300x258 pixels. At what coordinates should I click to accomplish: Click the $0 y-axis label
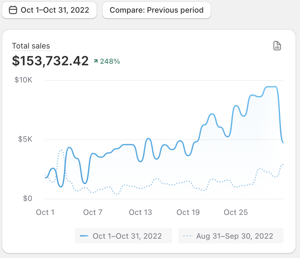click(28, 198)
